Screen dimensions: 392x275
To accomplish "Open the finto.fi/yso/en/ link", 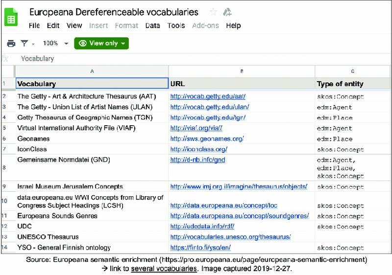I will [x=200, y=248].
